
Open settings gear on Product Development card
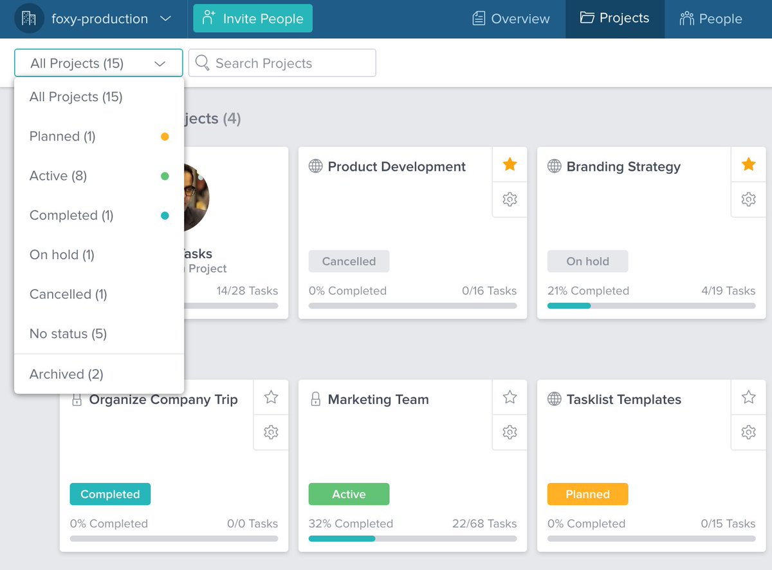coord(510,200)
